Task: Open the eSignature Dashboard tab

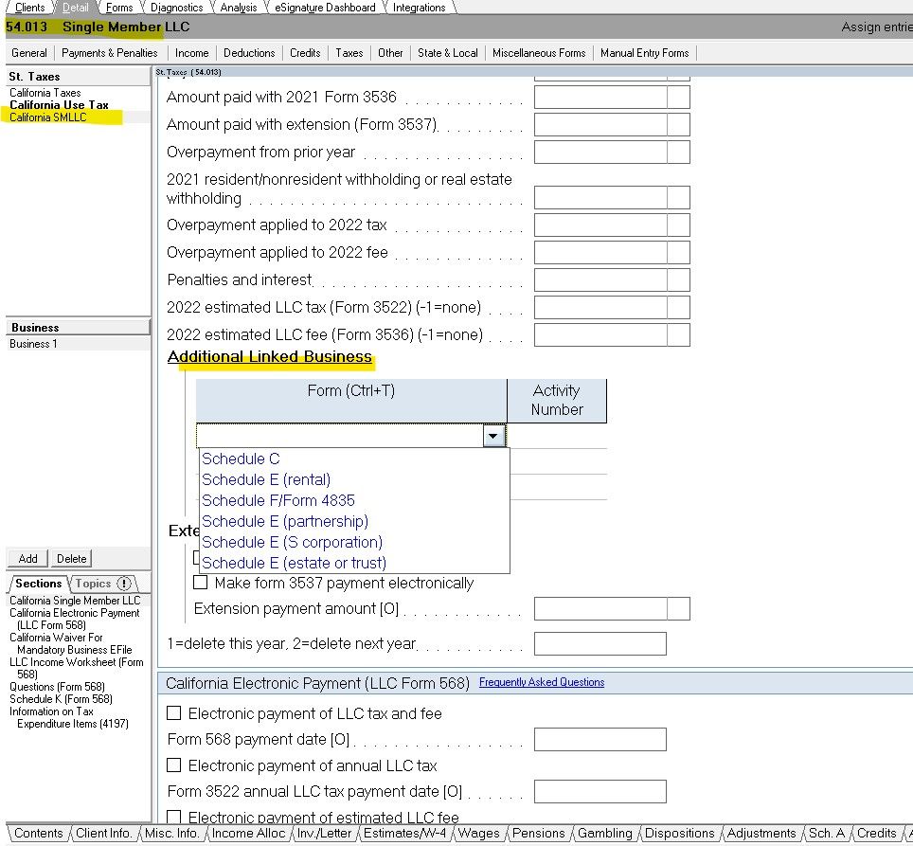Action: pos(325,8)
